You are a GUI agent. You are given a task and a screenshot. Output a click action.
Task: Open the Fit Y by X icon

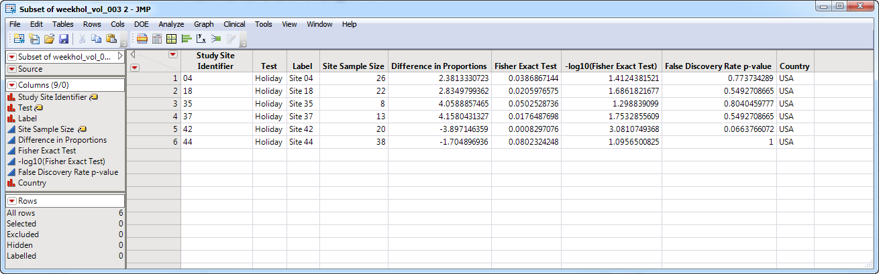click(201, 39)
